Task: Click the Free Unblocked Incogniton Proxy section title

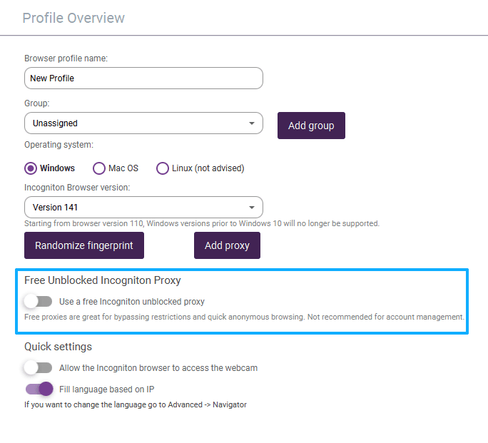Action: coord(102,280)
